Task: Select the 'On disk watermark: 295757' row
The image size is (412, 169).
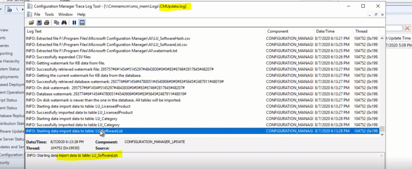Action: click(x=202, y=88)
